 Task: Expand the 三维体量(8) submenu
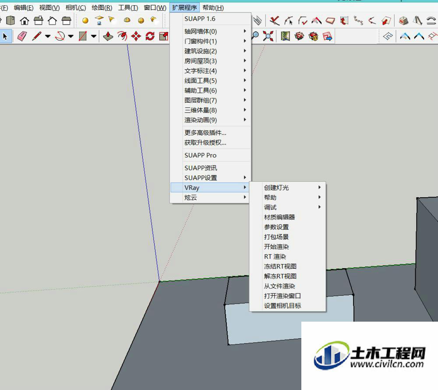click(210, 110)
